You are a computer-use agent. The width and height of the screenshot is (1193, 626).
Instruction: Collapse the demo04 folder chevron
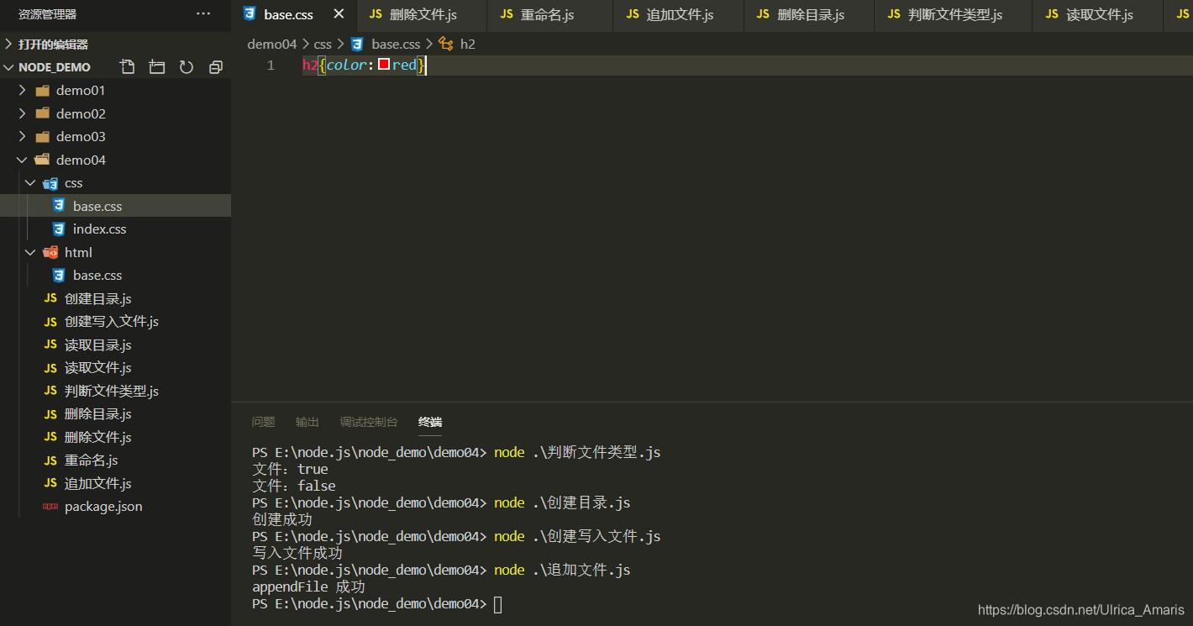tap(23, 160)
